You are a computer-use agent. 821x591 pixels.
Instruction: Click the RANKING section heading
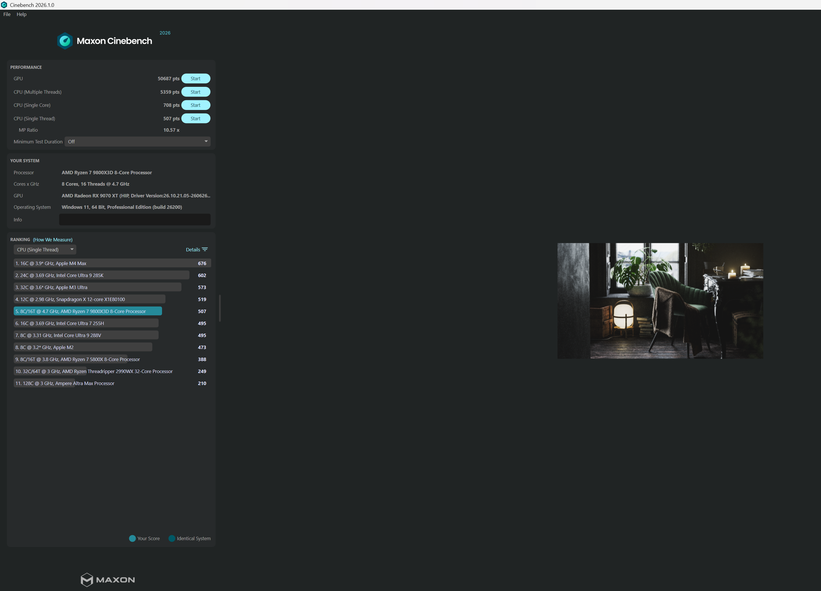tap(20, 240)
